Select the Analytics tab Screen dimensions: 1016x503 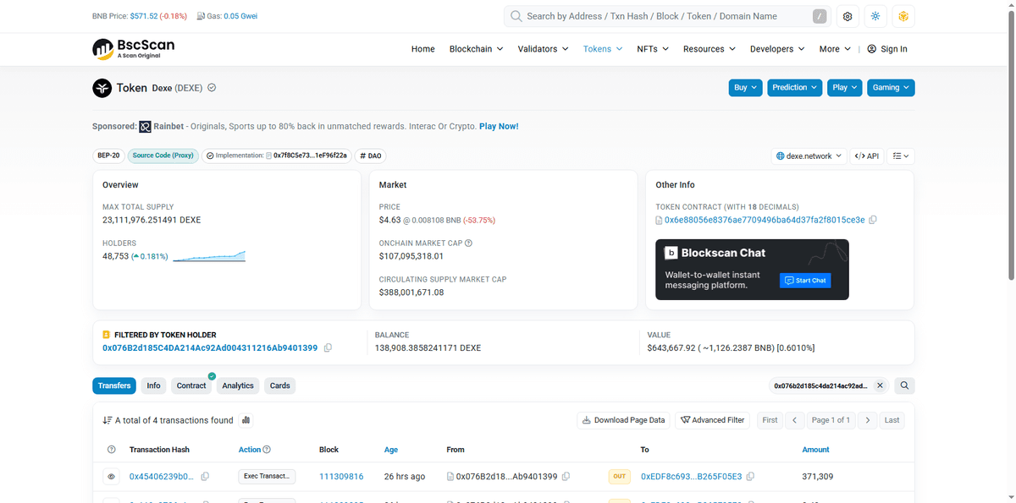click(x=238, y=385)
